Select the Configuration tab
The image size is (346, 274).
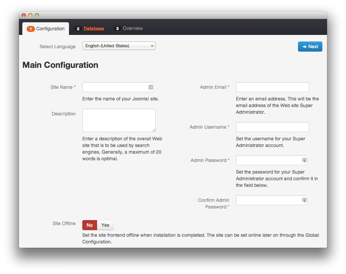46,29
